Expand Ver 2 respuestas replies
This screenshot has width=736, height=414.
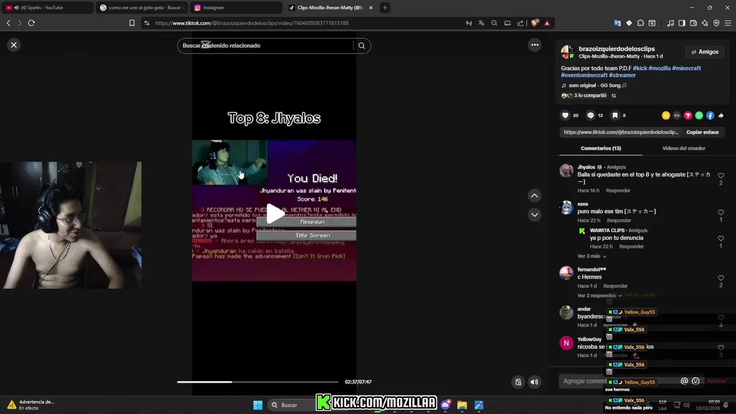[599, 296]
